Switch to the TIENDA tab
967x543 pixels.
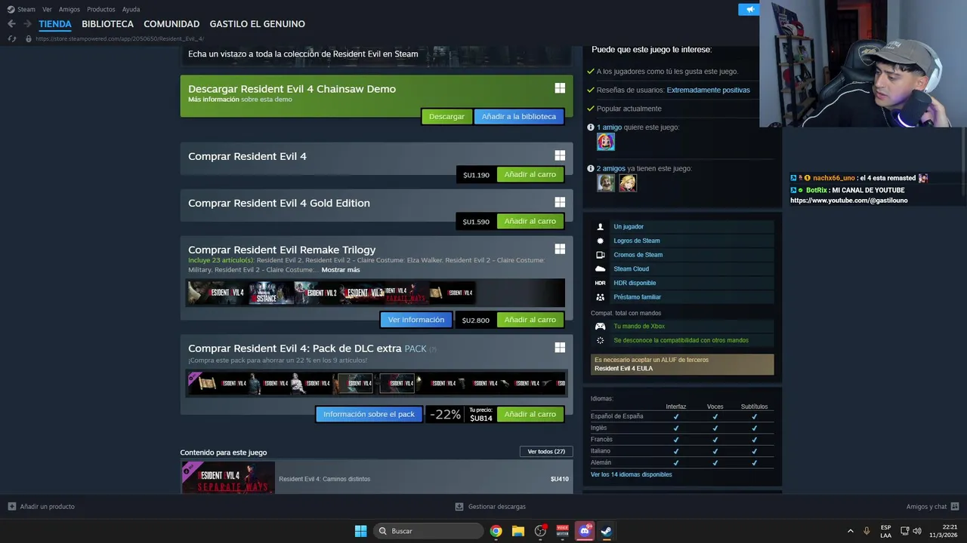[x=55, y=24]
